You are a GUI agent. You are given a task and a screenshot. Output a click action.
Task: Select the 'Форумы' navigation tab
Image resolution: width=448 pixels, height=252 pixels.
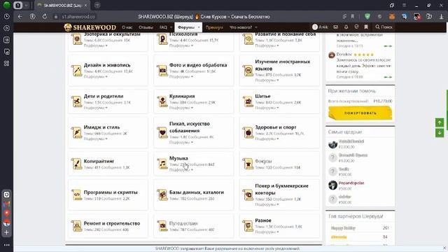point(185,27)
